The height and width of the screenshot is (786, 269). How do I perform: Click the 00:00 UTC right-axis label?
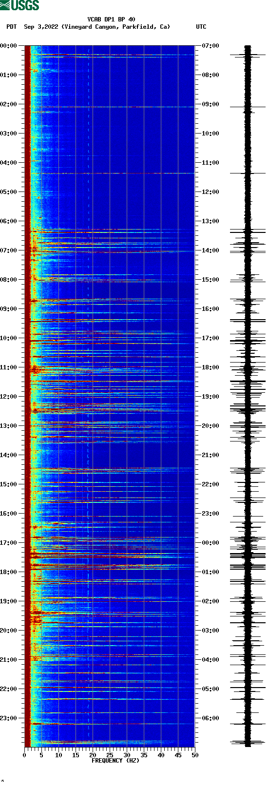(211, 543)
